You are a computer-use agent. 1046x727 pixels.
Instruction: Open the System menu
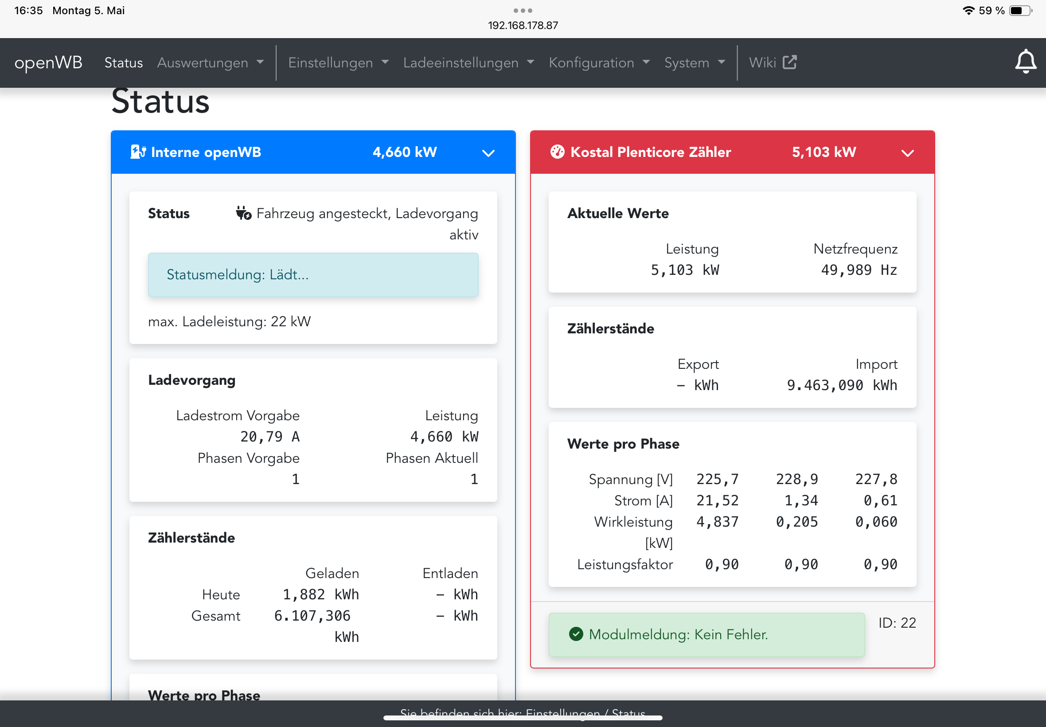click(694, 63)
